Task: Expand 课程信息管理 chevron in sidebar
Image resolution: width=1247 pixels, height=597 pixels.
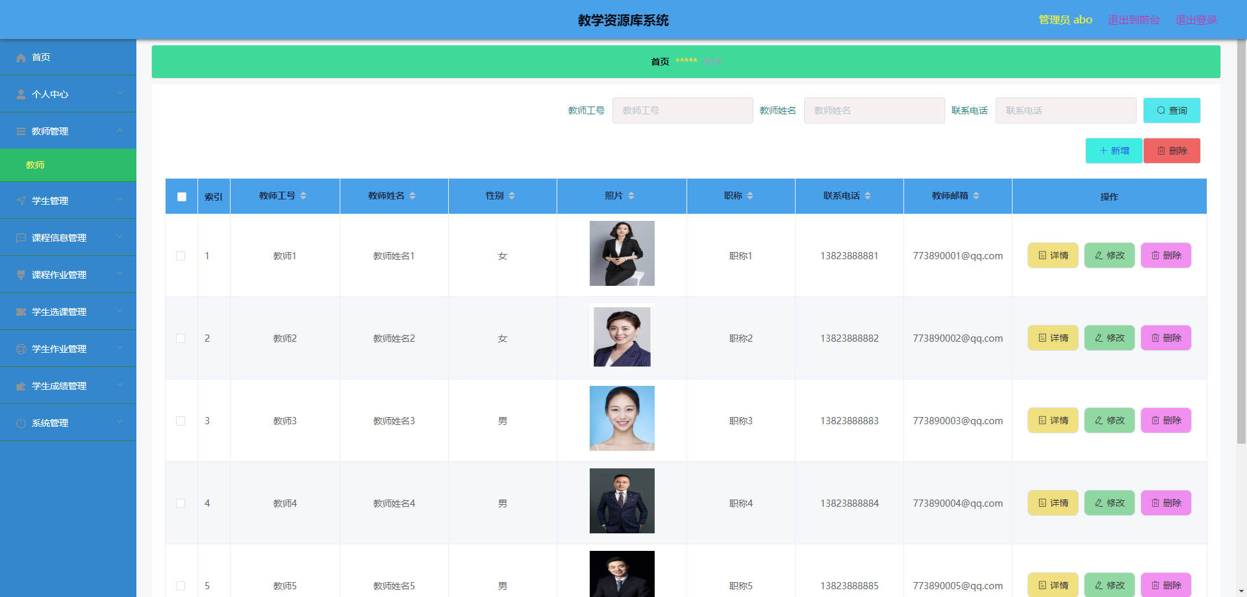Action: click(x=120, y=237)
